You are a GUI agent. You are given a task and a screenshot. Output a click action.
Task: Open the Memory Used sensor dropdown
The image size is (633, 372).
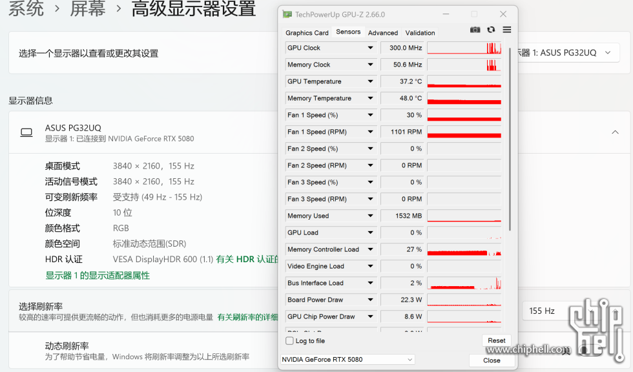[x=370, y=216]
